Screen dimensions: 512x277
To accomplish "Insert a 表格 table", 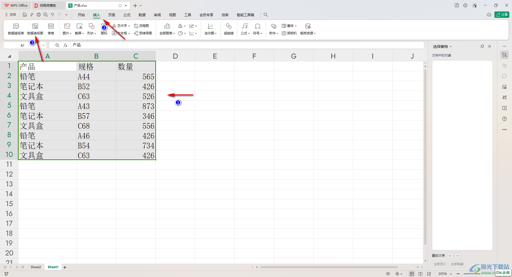I will [51, 29].
